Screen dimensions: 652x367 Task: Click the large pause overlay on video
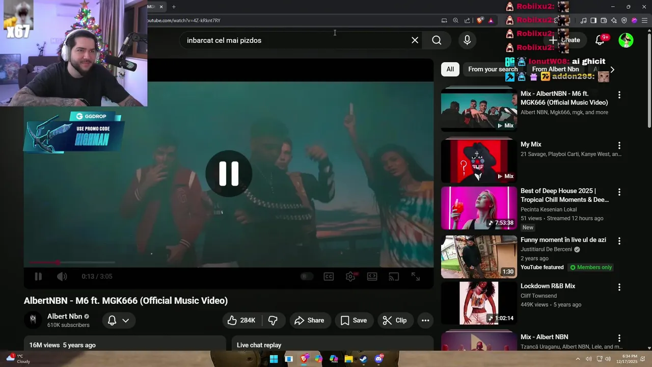[x=229, y=173]
